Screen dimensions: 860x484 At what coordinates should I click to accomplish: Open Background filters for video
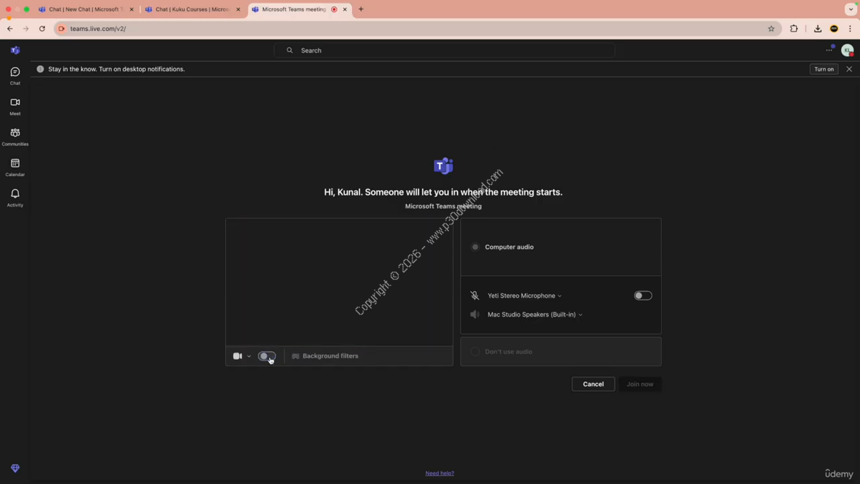(325, 356)
